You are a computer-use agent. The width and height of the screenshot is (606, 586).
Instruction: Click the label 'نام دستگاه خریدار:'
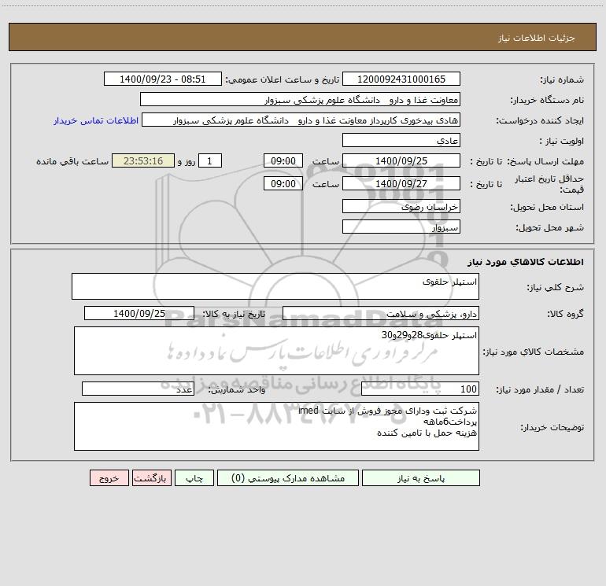click(x=547, y=101)
